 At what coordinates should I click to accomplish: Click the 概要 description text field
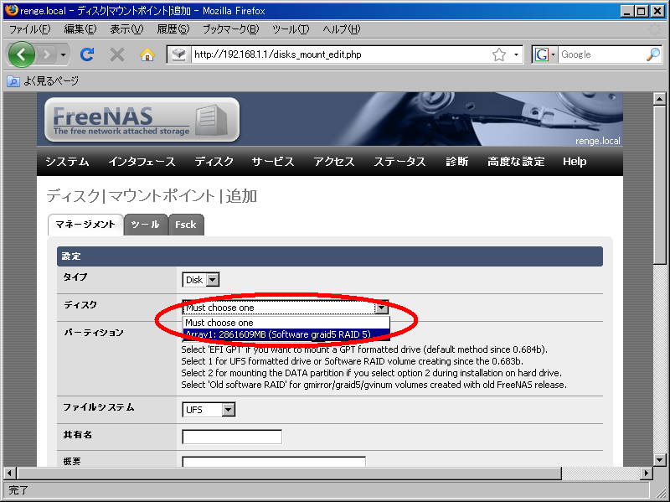coord(274,462)
